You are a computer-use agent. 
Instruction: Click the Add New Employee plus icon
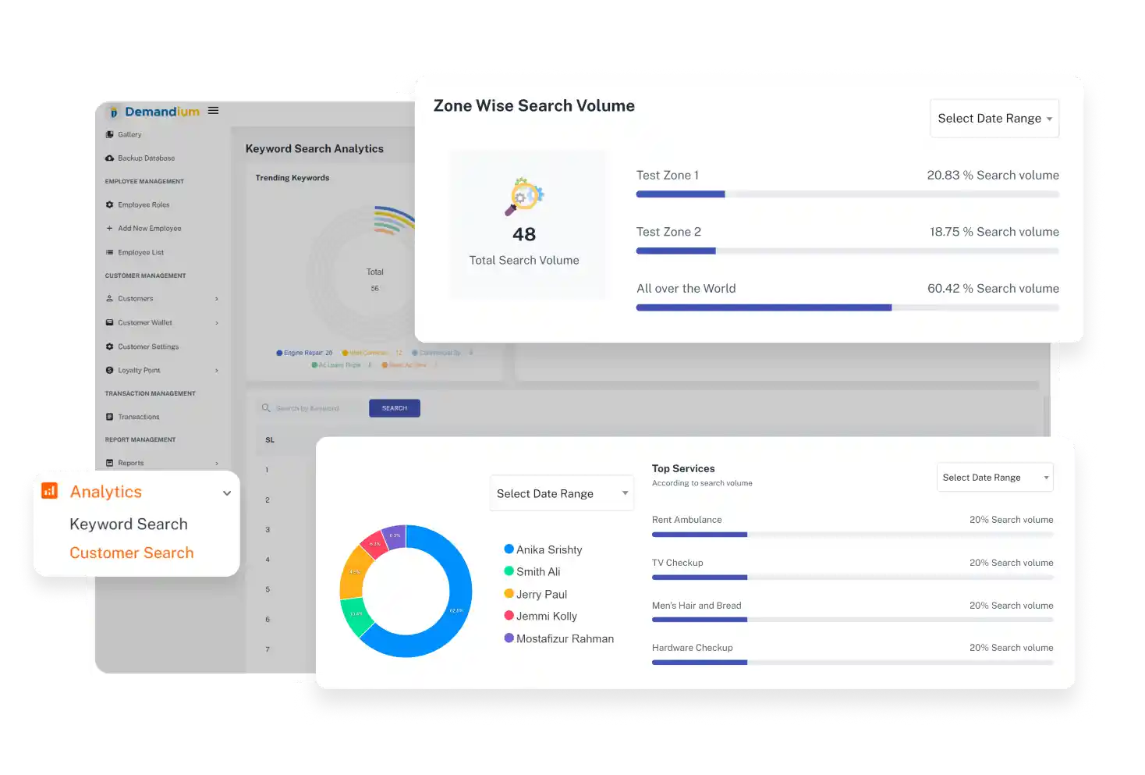coord(110,229)
